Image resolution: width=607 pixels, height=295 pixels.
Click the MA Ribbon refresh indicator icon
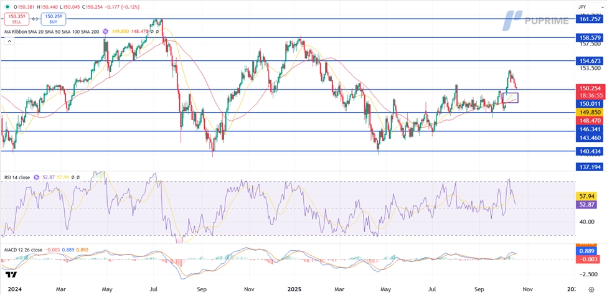(106, 31)
